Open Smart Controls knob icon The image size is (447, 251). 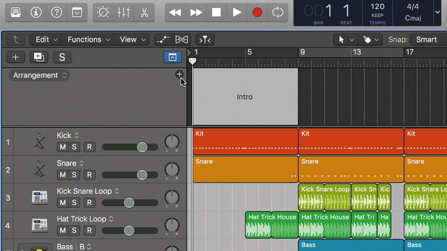pyautogui.click(x=103, y=12)
